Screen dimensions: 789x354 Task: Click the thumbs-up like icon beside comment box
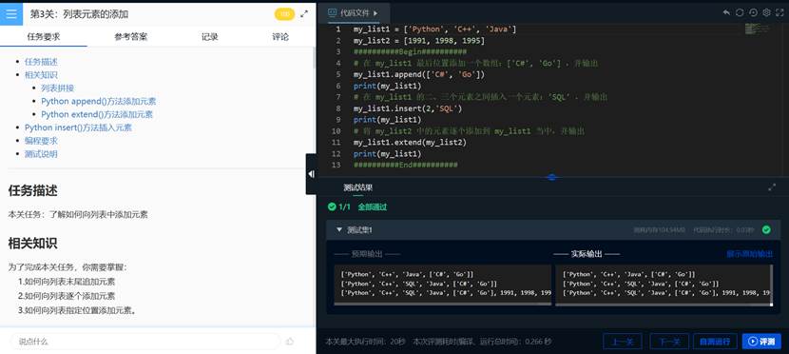290,341
